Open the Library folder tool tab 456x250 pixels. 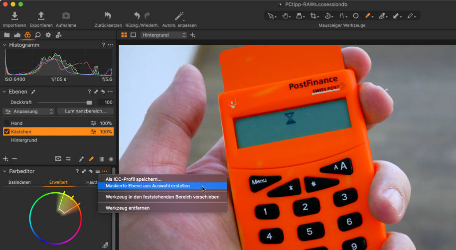pyautogui.click(x=6, y=35)
